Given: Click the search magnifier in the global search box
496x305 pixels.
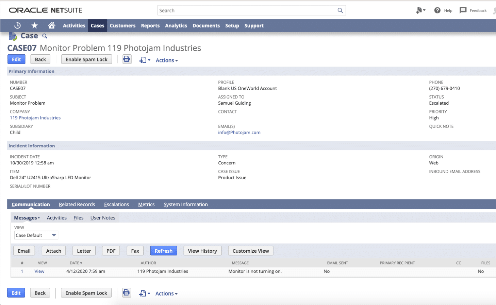Looking at the screenshot, I should (x=340, y=11).
